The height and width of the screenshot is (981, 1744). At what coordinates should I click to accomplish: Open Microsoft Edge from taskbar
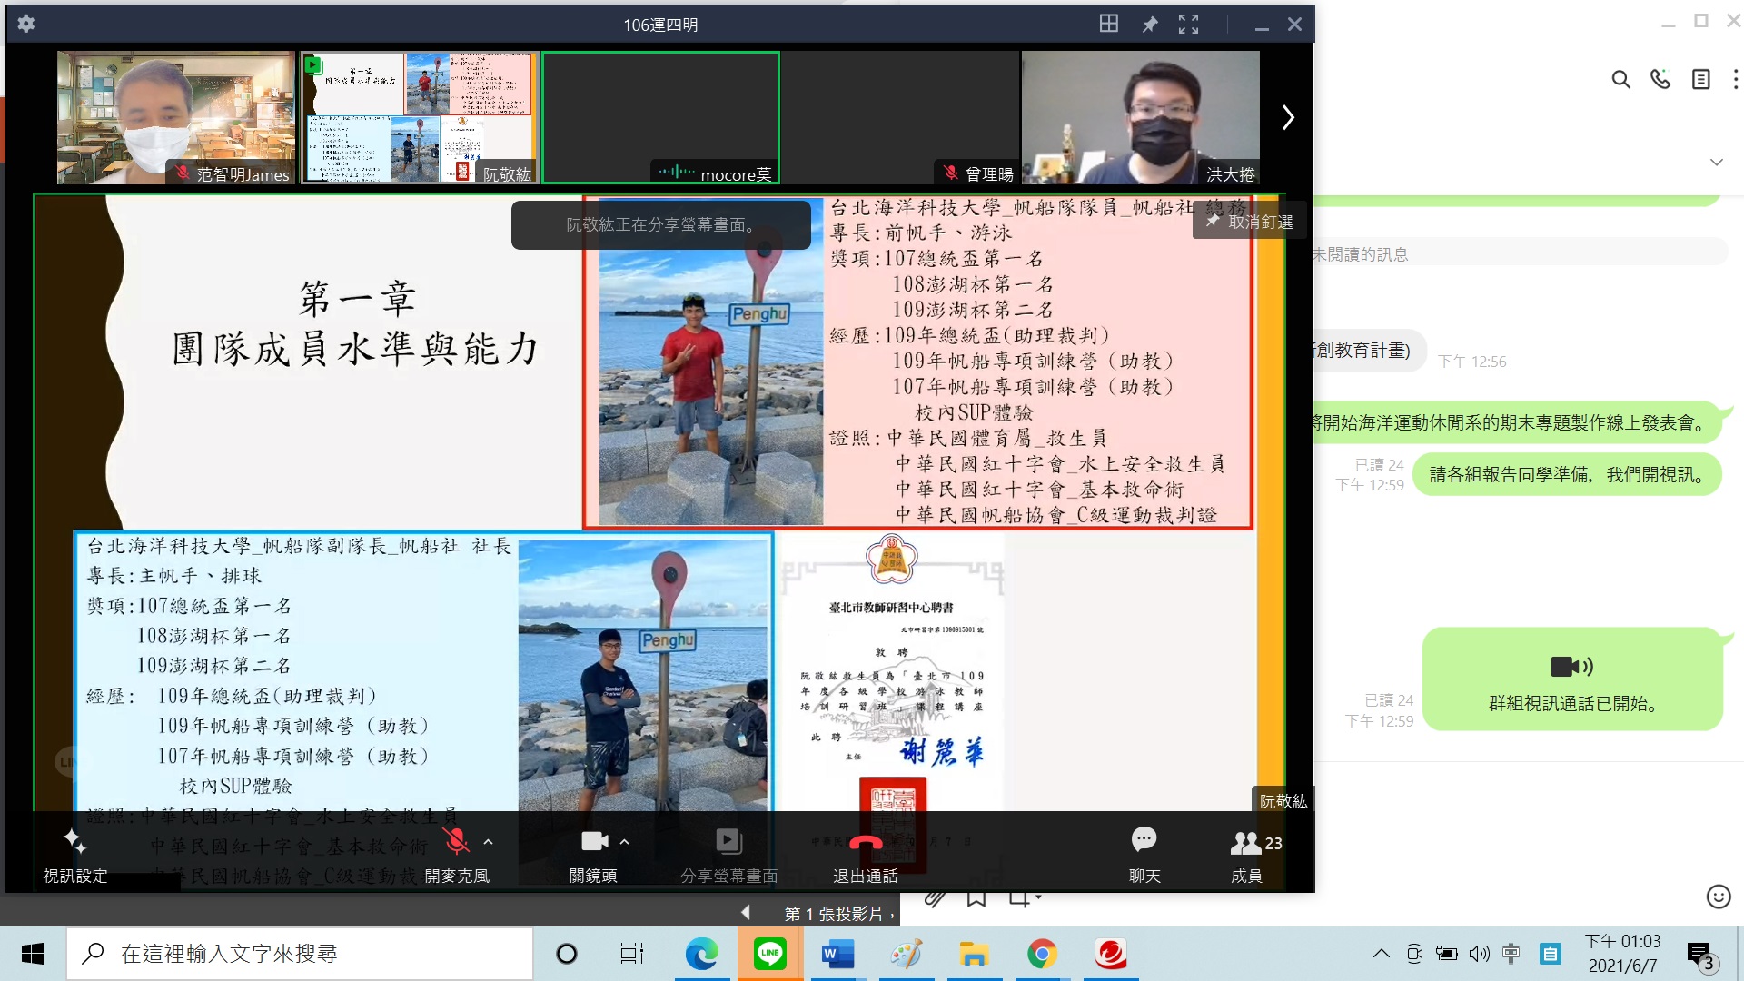pos(701,954)
